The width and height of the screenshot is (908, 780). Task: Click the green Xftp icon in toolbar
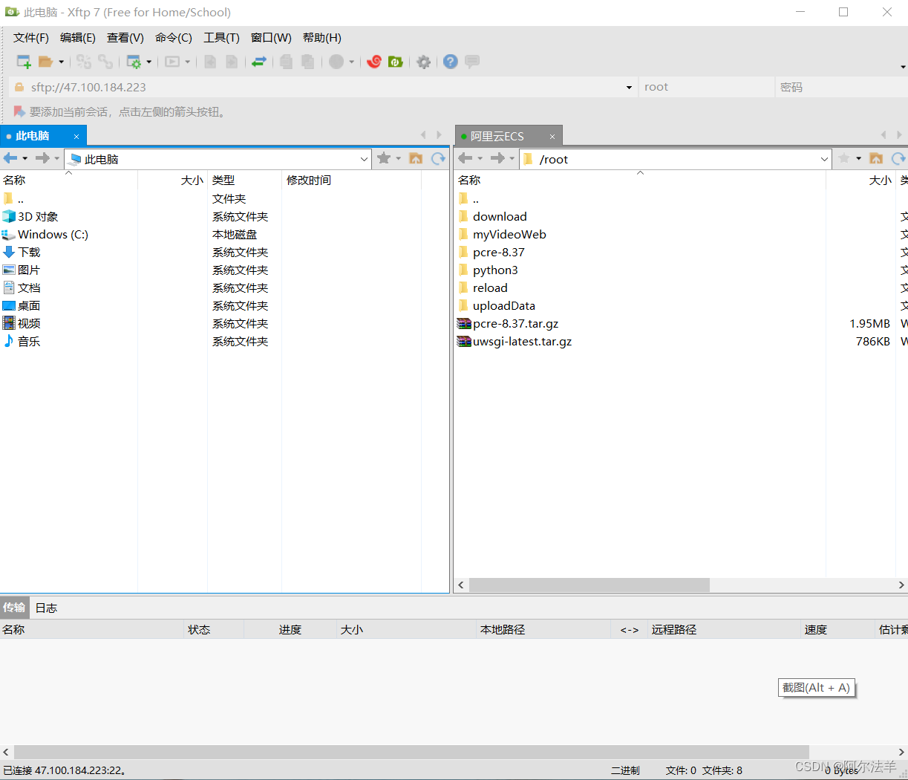pyautogui.click(x=396, y=62)
